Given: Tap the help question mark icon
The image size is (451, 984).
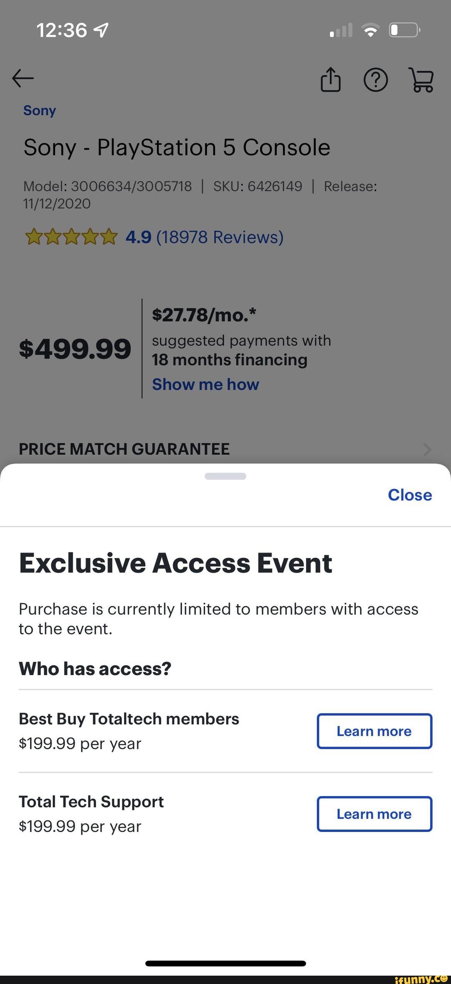Looking at the screenshot, I should point(376,80).
